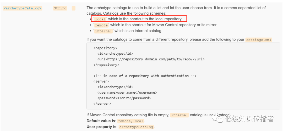The width and height of the screenshot is (283, 131).
Task: Click the dash cell next to String
Action: click(73, 8)
